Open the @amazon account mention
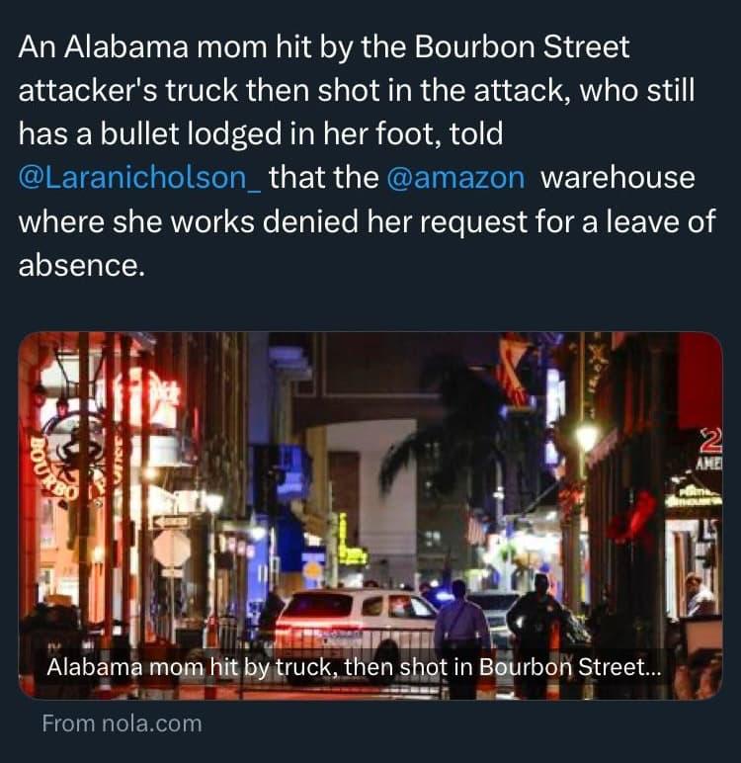The width and height of the screenshot is (741, 763). [x=455, y=177]
